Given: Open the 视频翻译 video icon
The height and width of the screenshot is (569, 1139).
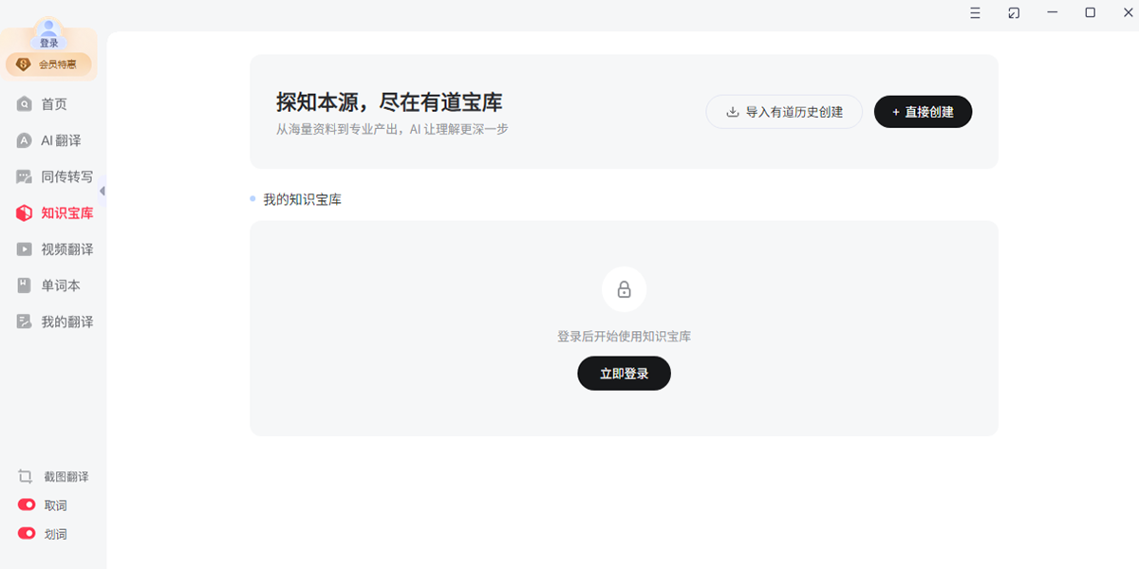Looking at the screenshot, I should click(25, 249).
